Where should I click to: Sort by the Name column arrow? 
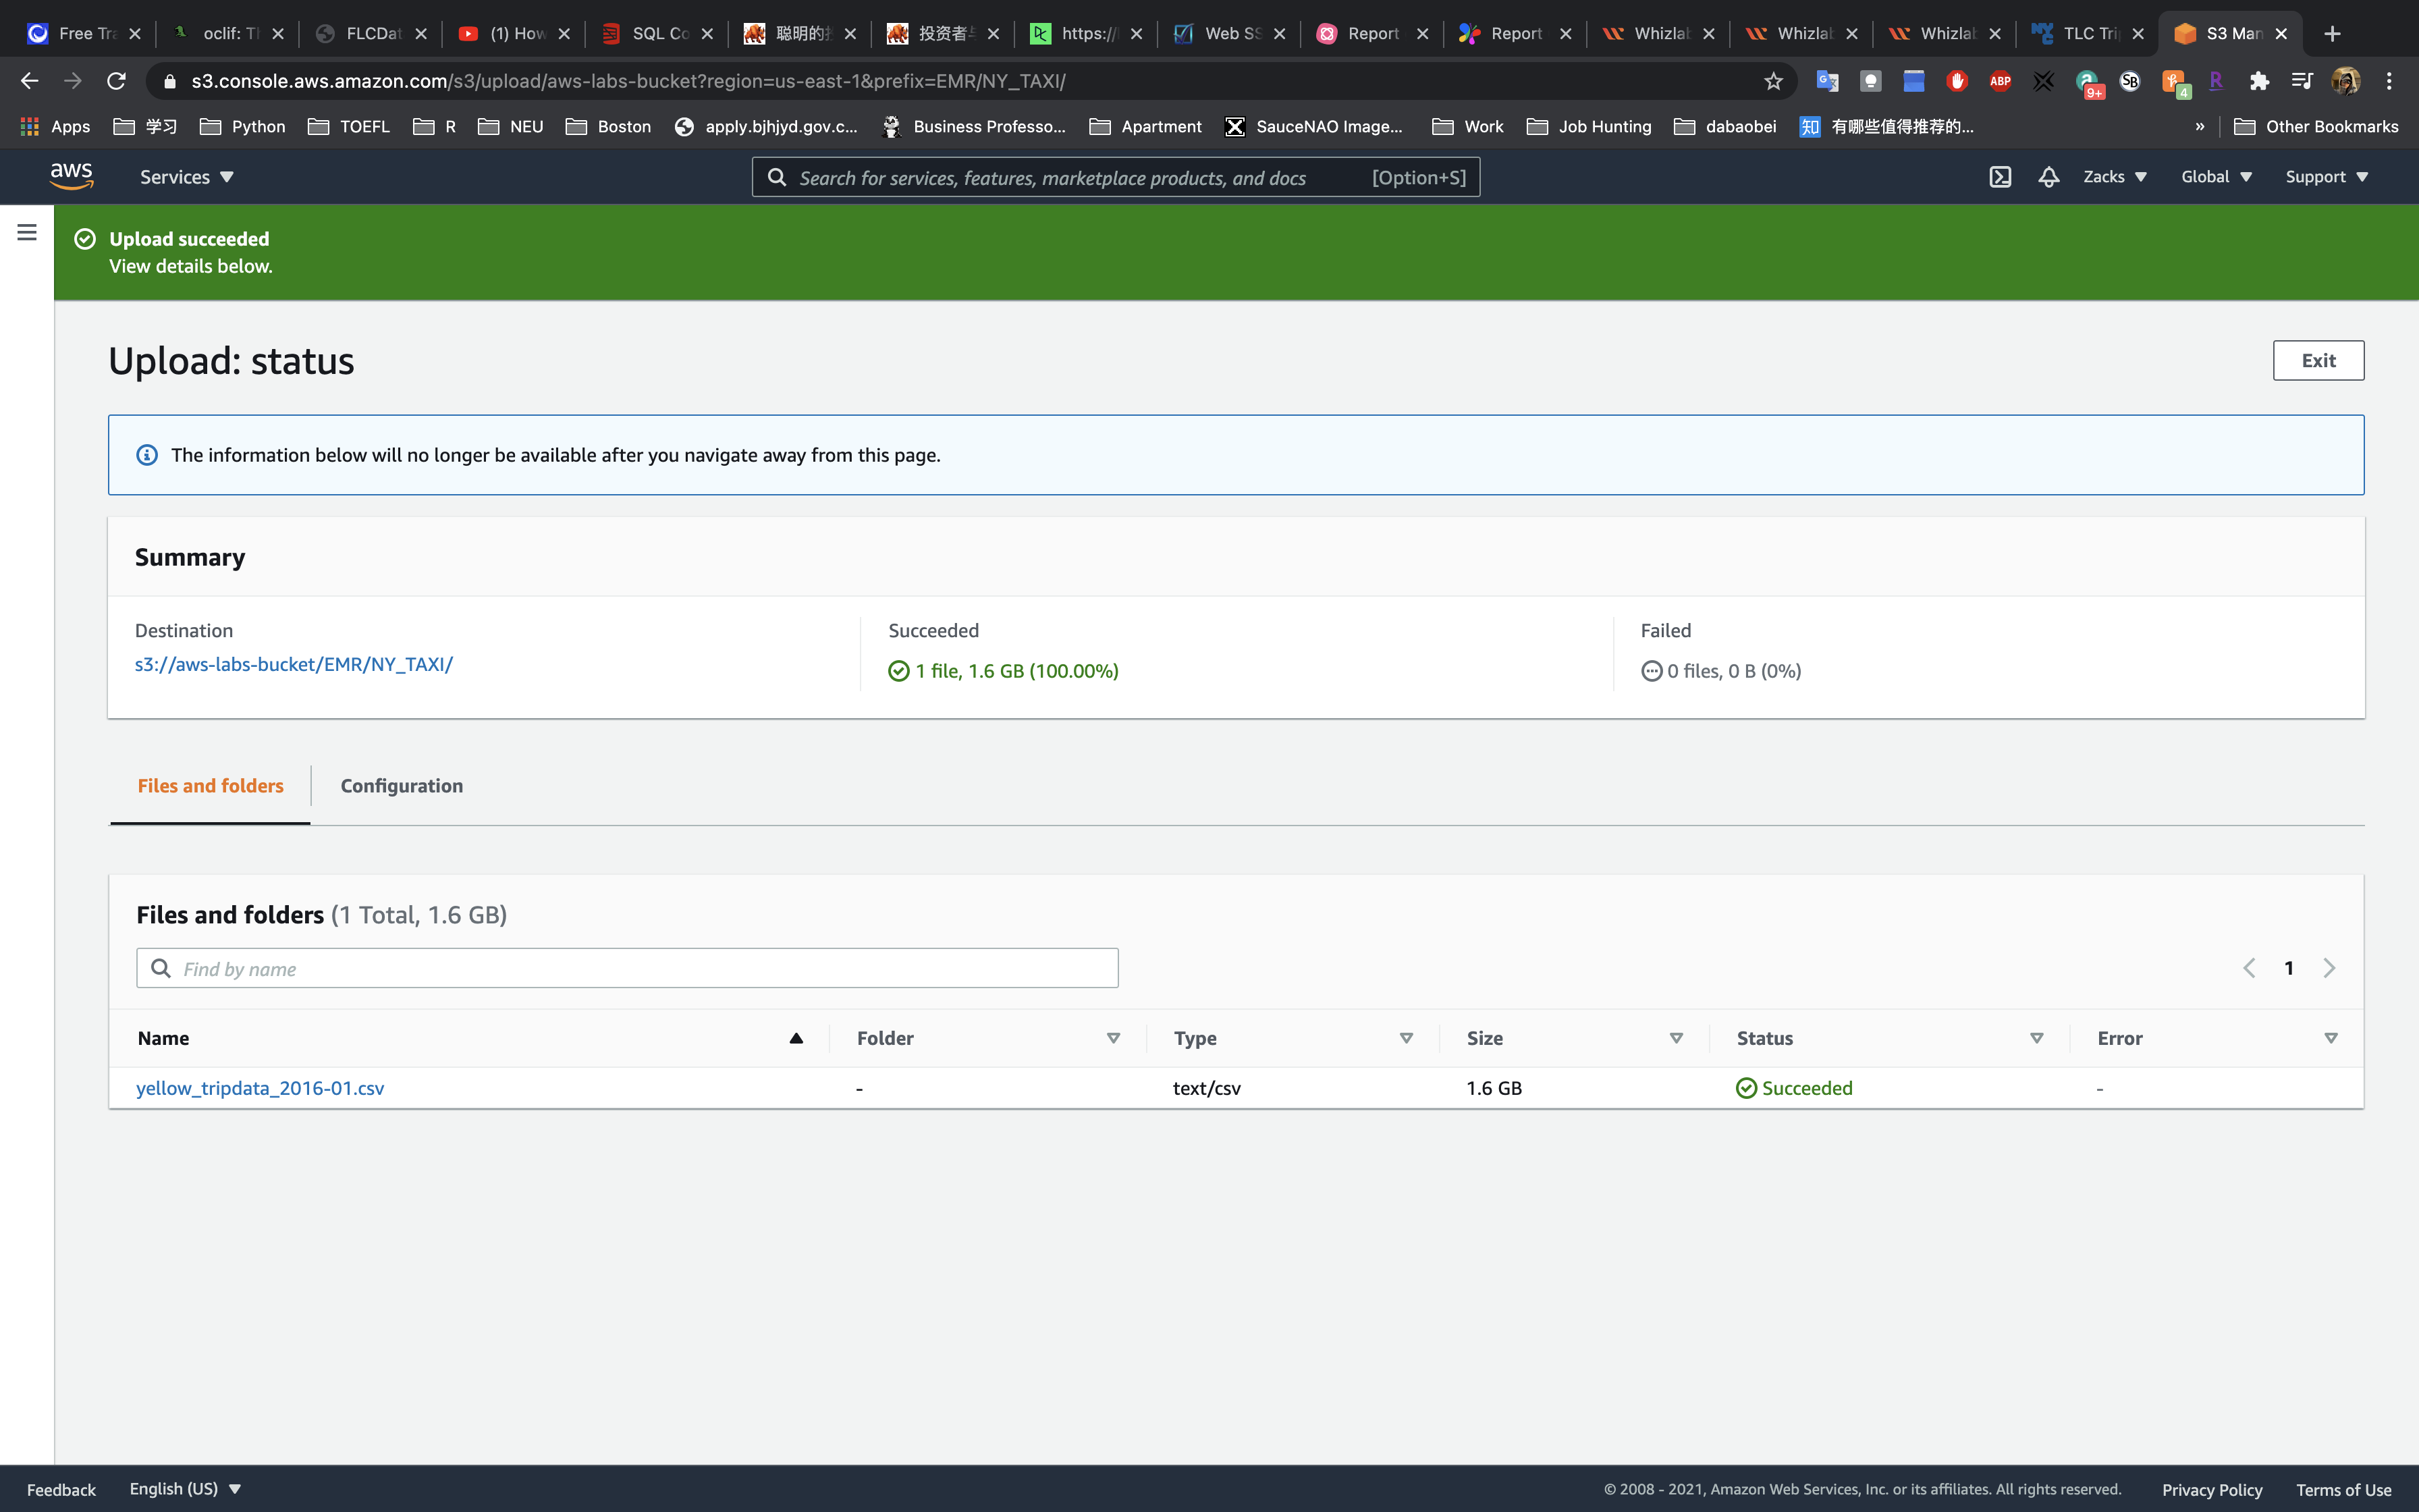(x=796, y=1038)
